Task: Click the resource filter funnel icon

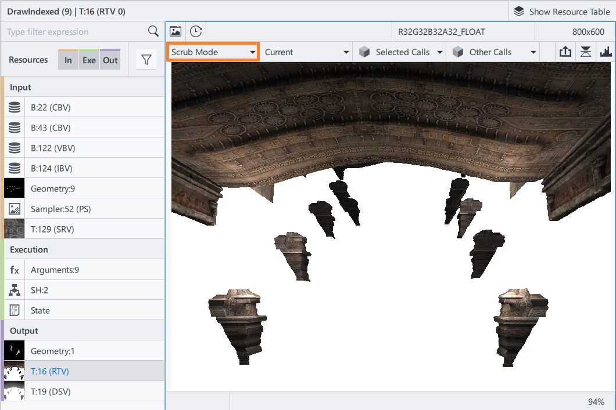Action: pyautogui.click(x=146, y=60)
